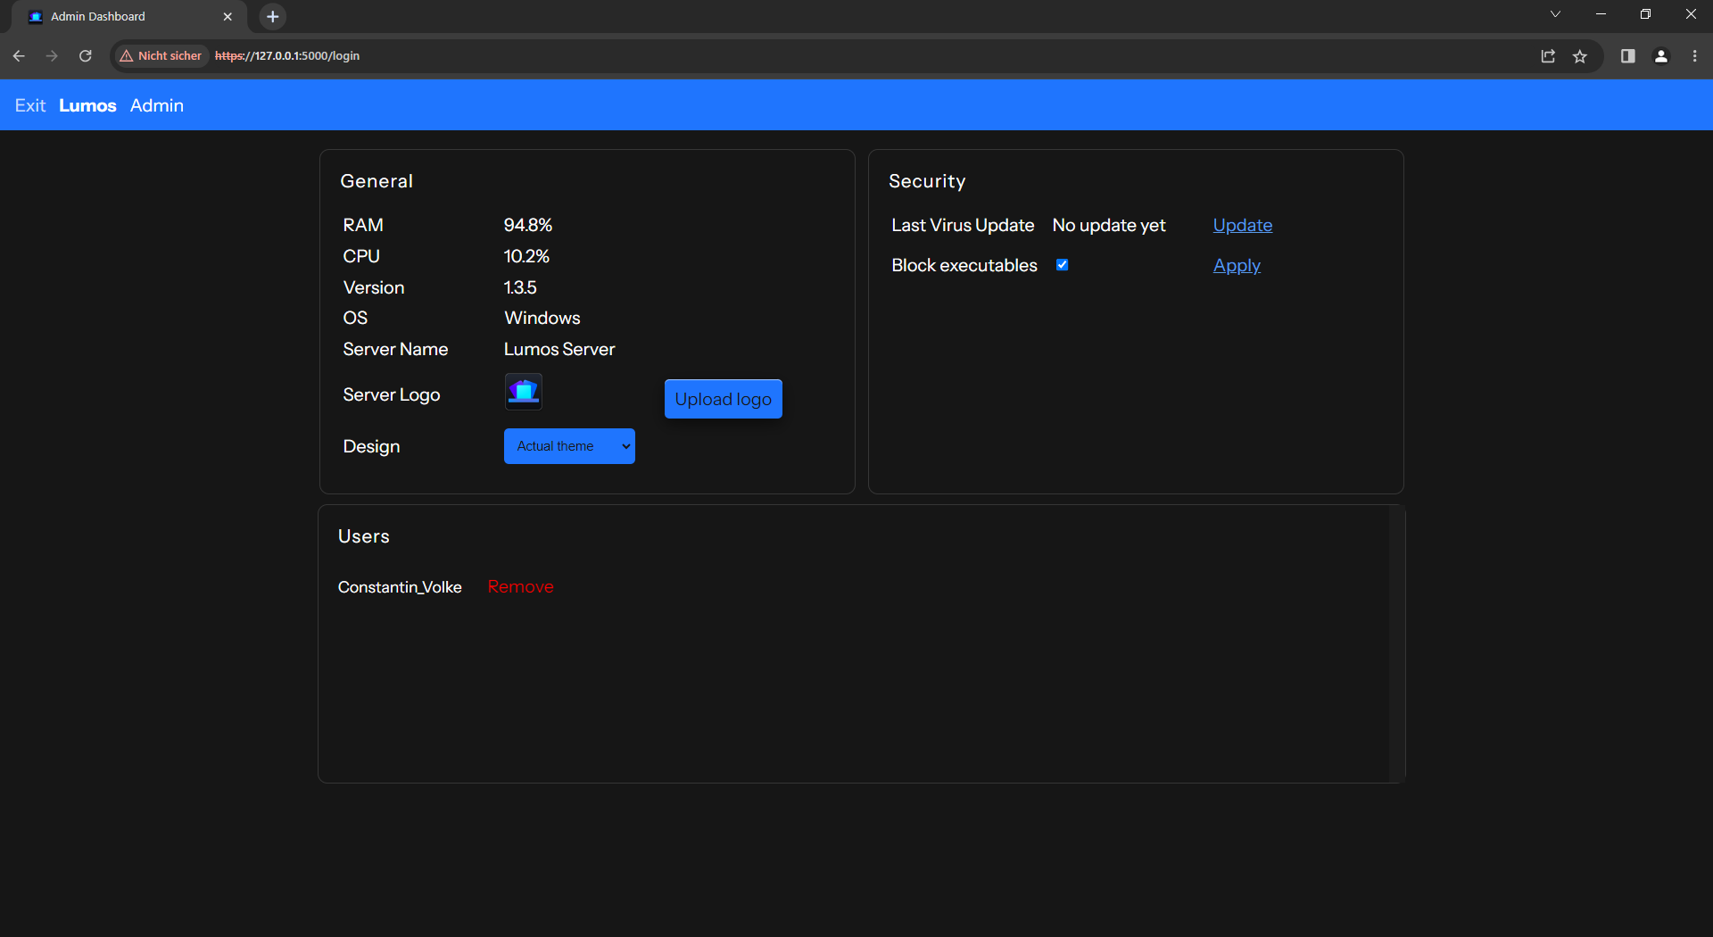Open Admin in the navigation bar
1713x937 pixels.
157,105
